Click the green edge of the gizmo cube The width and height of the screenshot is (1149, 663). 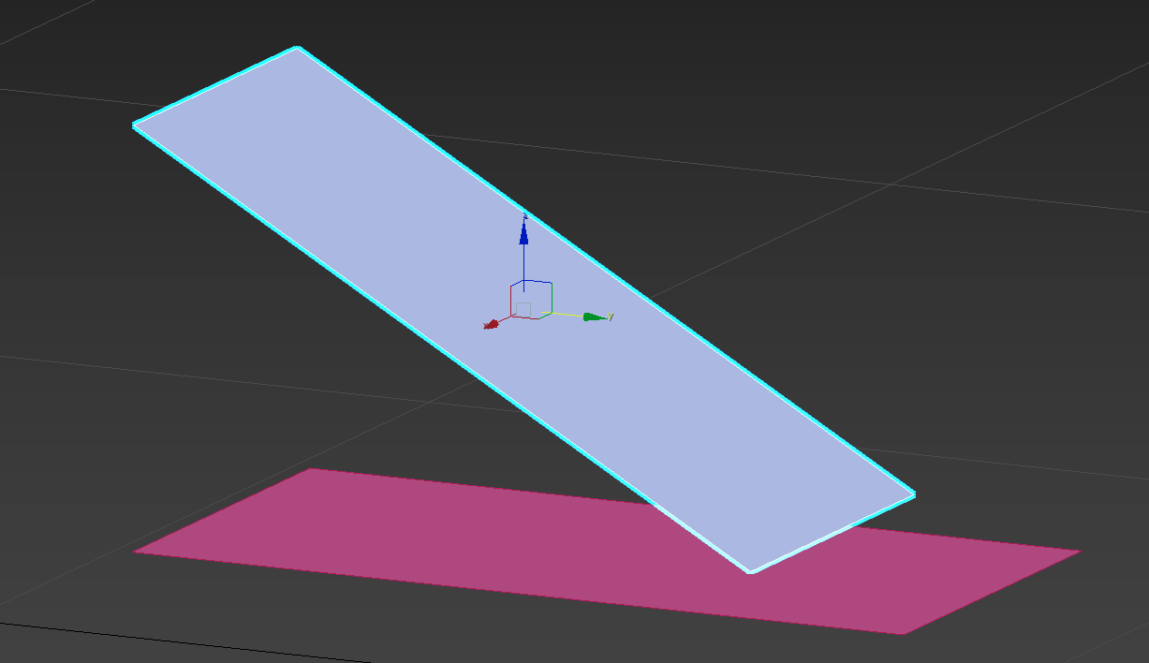coord(551,299)
